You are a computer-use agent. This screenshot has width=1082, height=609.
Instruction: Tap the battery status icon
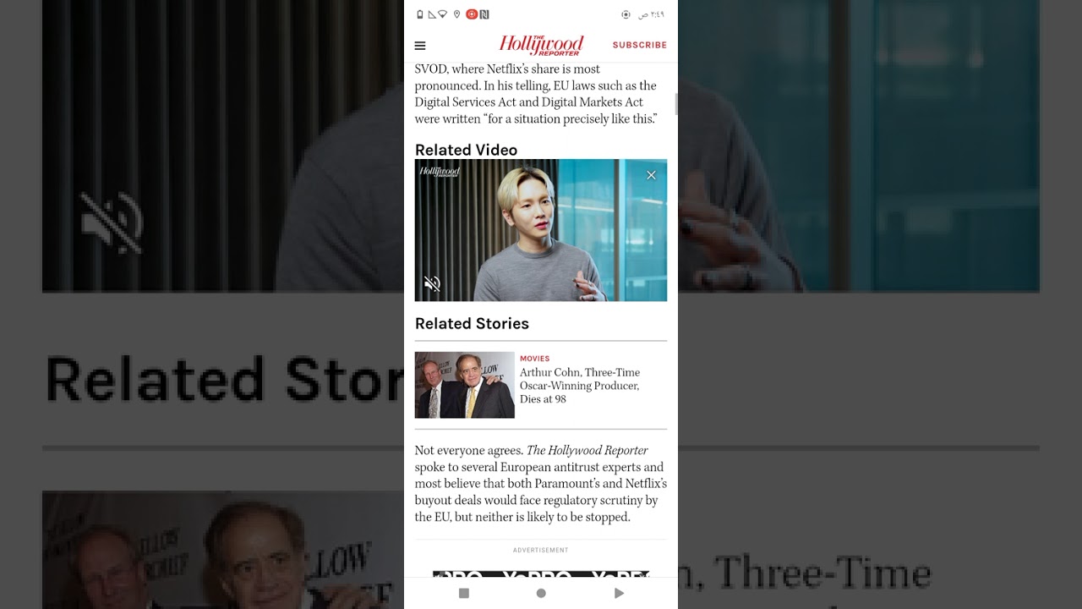click(x=420, y=14)
